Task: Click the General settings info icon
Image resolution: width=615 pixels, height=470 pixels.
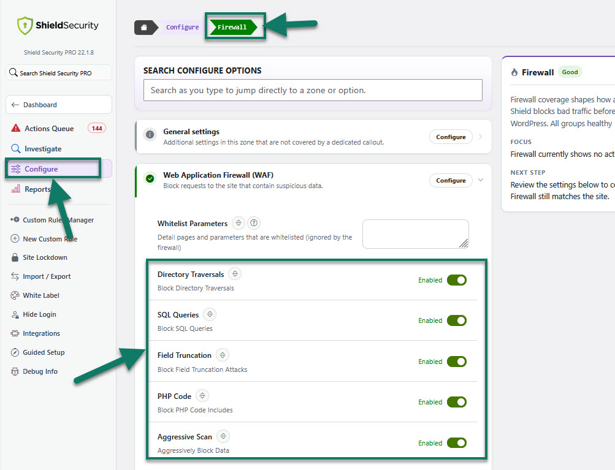Action: pos(150,134)
